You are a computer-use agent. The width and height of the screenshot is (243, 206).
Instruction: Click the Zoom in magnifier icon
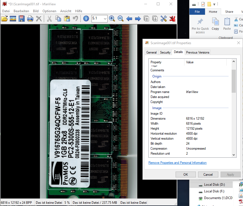click(x=112, y=19)
